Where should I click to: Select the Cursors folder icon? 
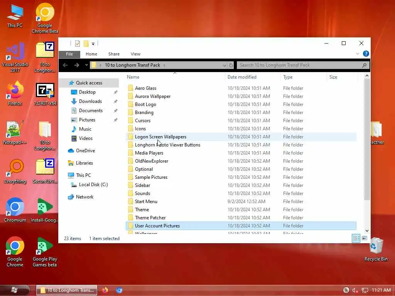click(130, 120)
